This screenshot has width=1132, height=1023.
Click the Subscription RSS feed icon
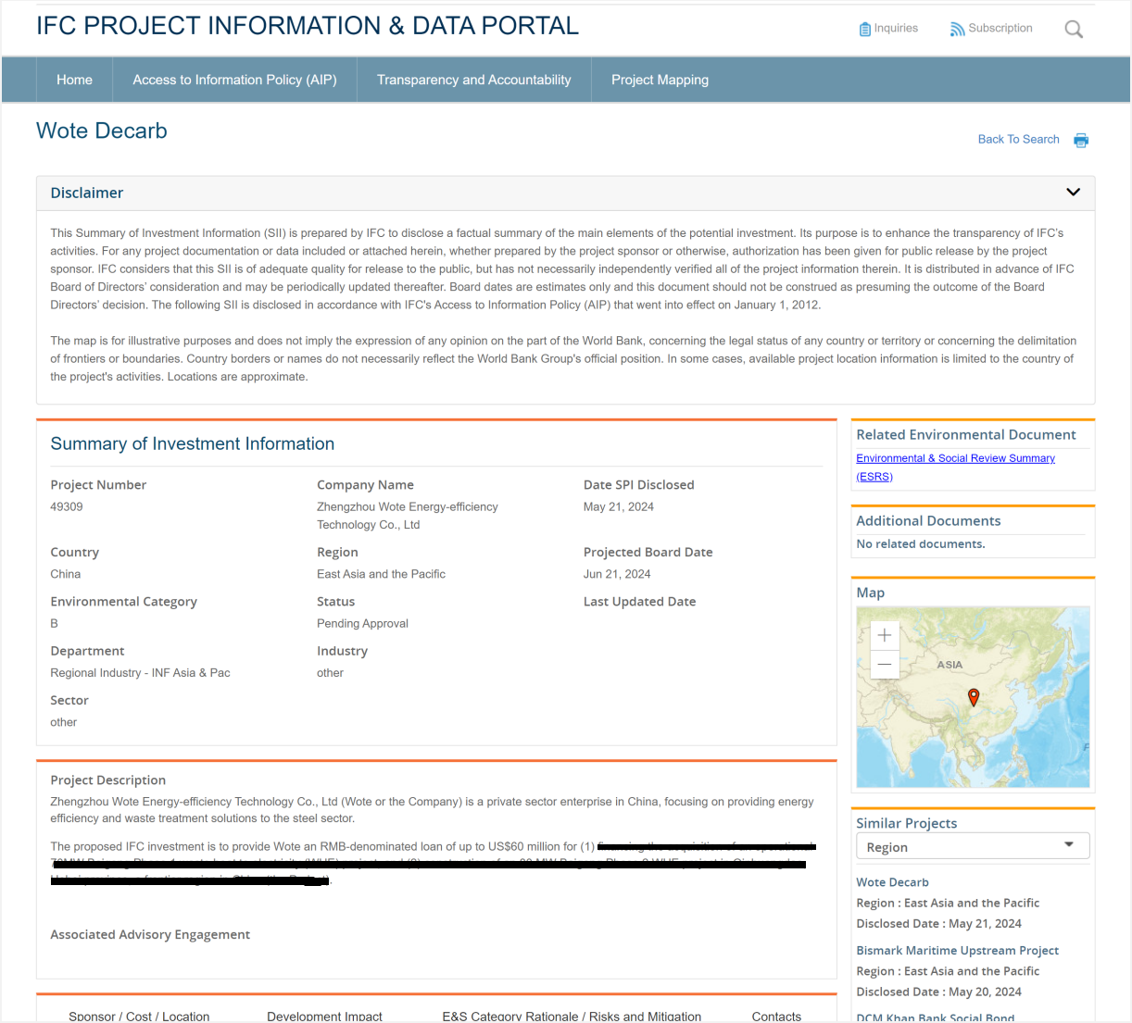click(x=957, y=30)
